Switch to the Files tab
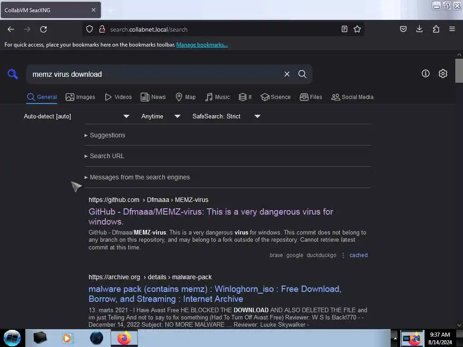This screenshot has height=347, width=463. tap(311, 97)
